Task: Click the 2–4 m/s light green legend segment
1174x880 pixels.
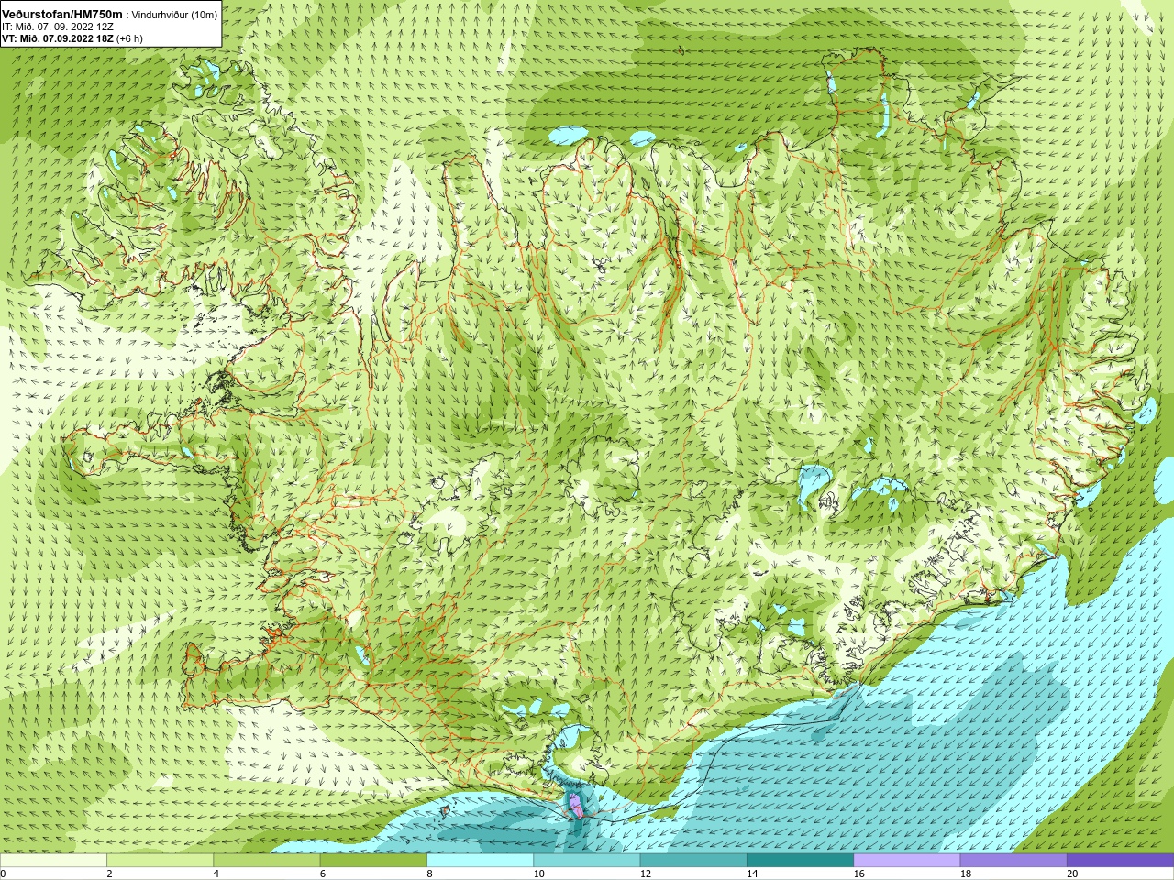Action: pos(160,861)
